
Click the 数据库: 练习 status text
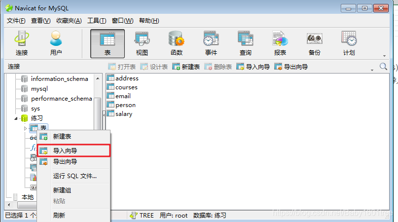(210, 216)
